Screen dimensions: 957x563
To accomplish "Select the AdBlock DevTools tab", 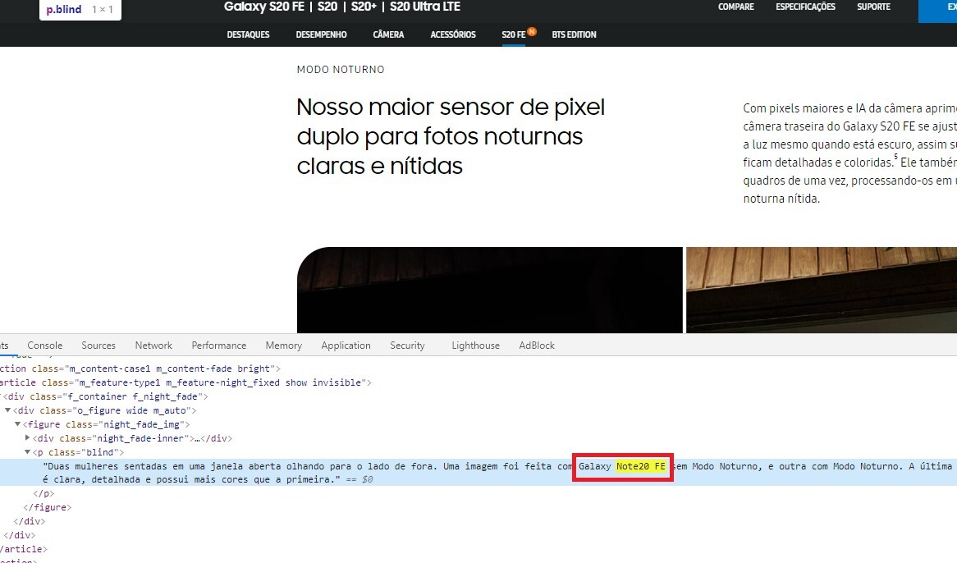I will point(537,346).
